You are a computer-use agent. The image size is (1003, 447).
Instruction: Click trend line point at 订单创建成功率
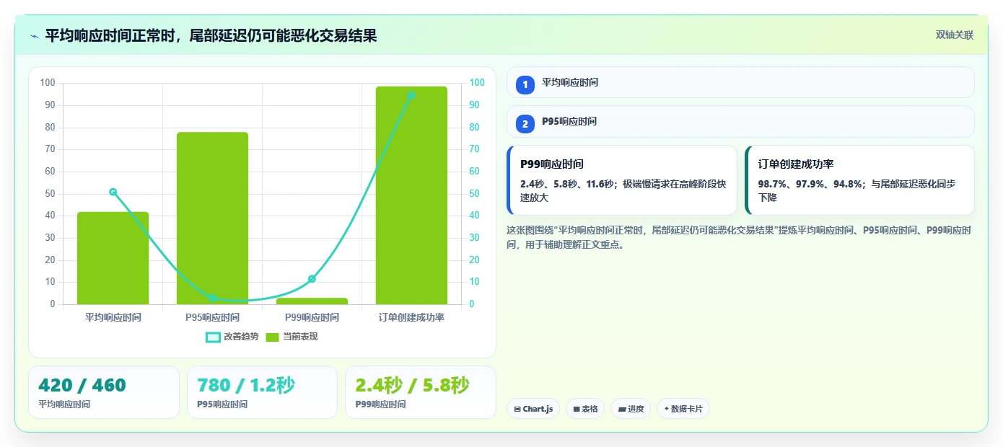coord(411,95)
